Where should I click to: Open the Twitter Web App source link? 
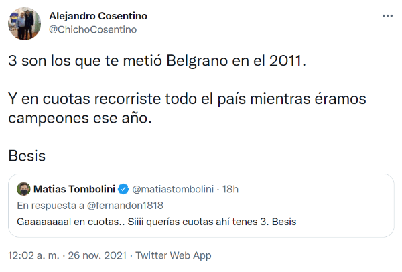point(175,255)
